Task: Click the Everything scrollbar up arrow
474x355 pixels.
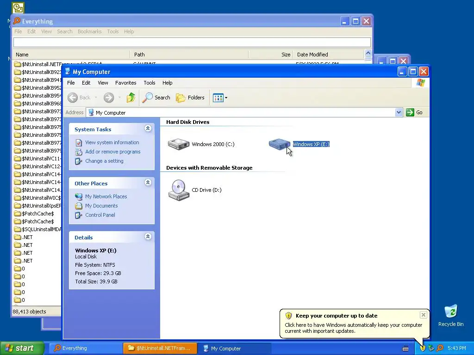Action: pos(368,54)
